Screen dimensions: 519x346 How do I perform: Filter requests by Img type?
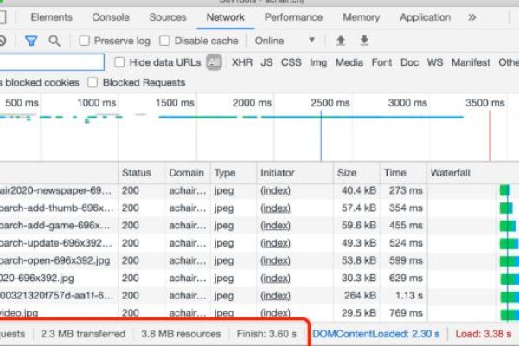pyautogui.click(x=318, y=62)
